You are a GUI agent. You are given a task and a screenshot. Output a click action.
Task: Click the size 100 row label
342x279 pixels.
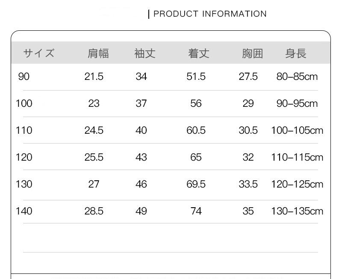click(24, 103)
